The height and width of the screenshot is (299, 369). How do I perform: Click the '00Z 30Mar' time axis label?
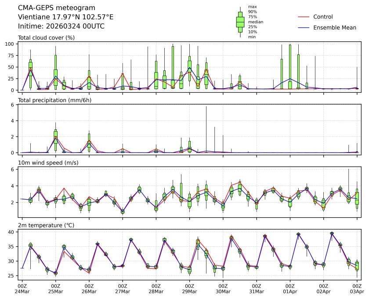223,288
